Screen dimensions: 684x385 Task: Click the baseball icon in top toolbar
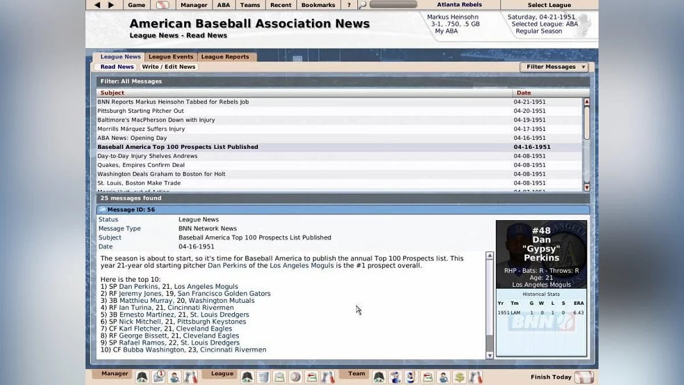click(x=162, y=5)
